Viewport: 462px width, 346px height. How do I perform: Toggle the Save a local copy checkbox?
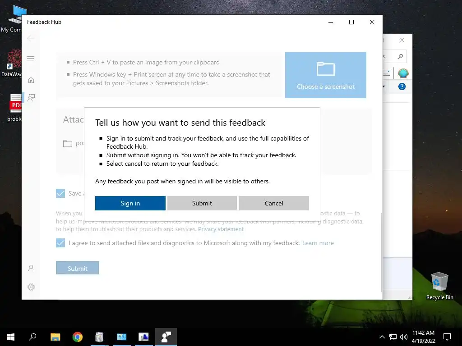[60, 193]
